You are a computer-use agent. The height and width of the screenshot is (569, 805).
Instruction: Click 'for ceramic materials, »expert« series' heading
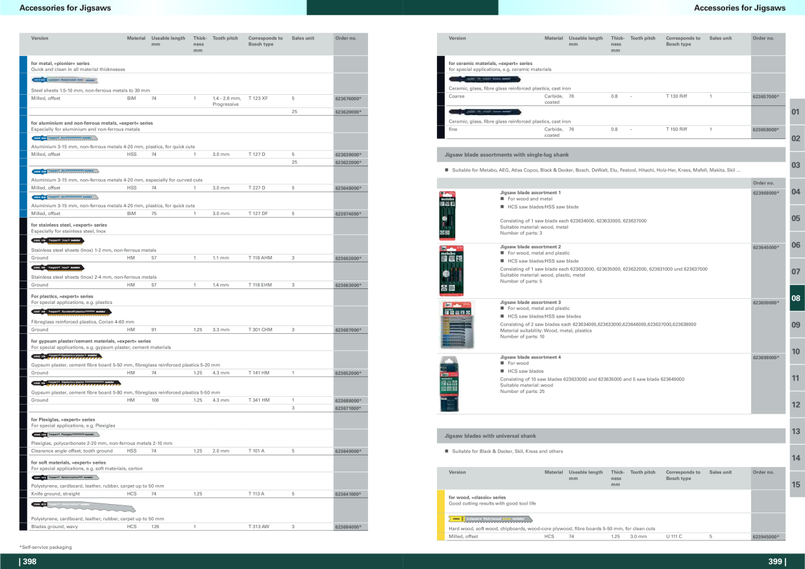pos(490,64)
